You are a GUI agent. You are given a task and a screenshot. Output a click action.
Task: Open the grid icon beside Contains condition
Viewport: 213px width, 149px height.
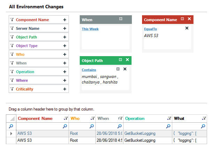118,69
